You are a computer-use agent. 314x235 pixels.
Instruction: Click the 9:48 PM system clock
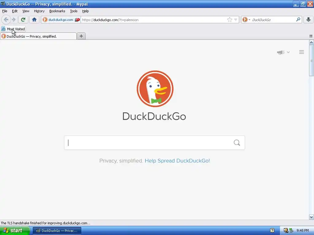(303, 231)
